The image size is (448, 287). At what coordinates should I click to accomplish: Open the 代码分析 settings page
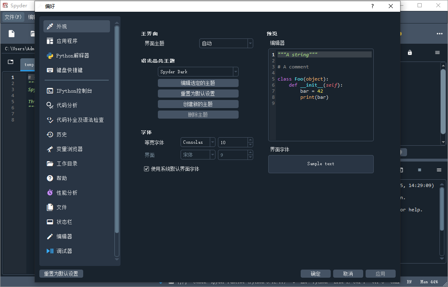click(77, 106)
